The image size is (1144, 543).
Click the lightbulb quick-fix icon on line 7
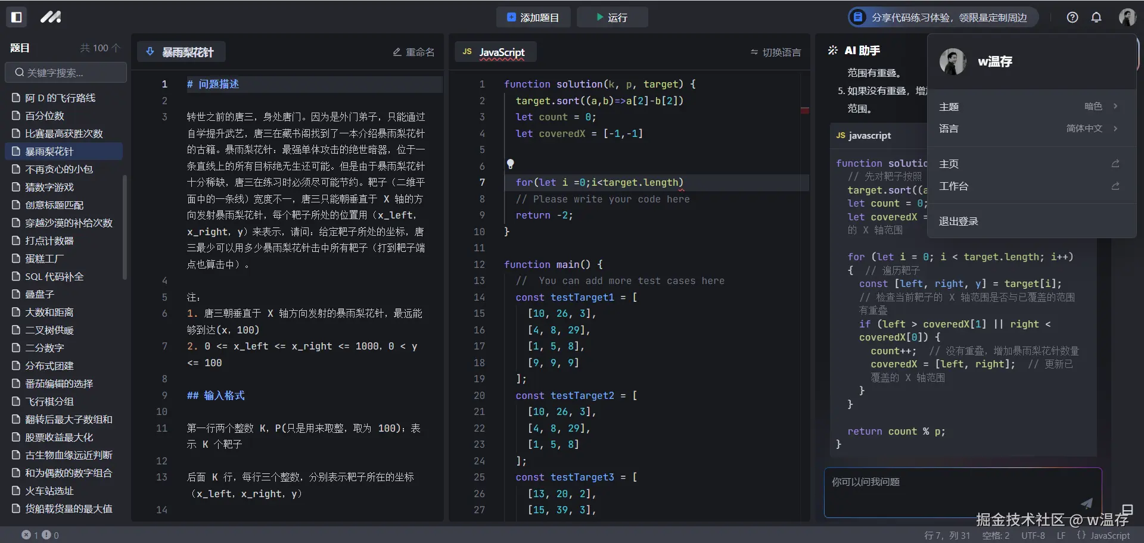511,164
